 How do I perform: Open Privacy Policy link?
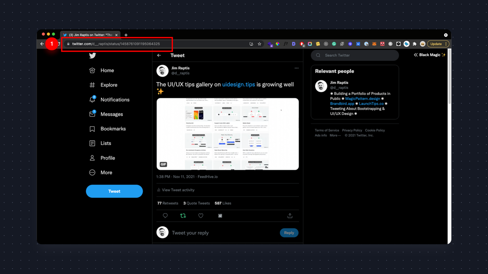(x=352, y=130)
